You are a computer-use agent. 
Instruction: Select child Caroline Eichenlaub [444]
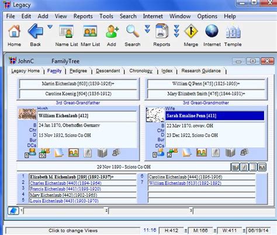(202, 177)
